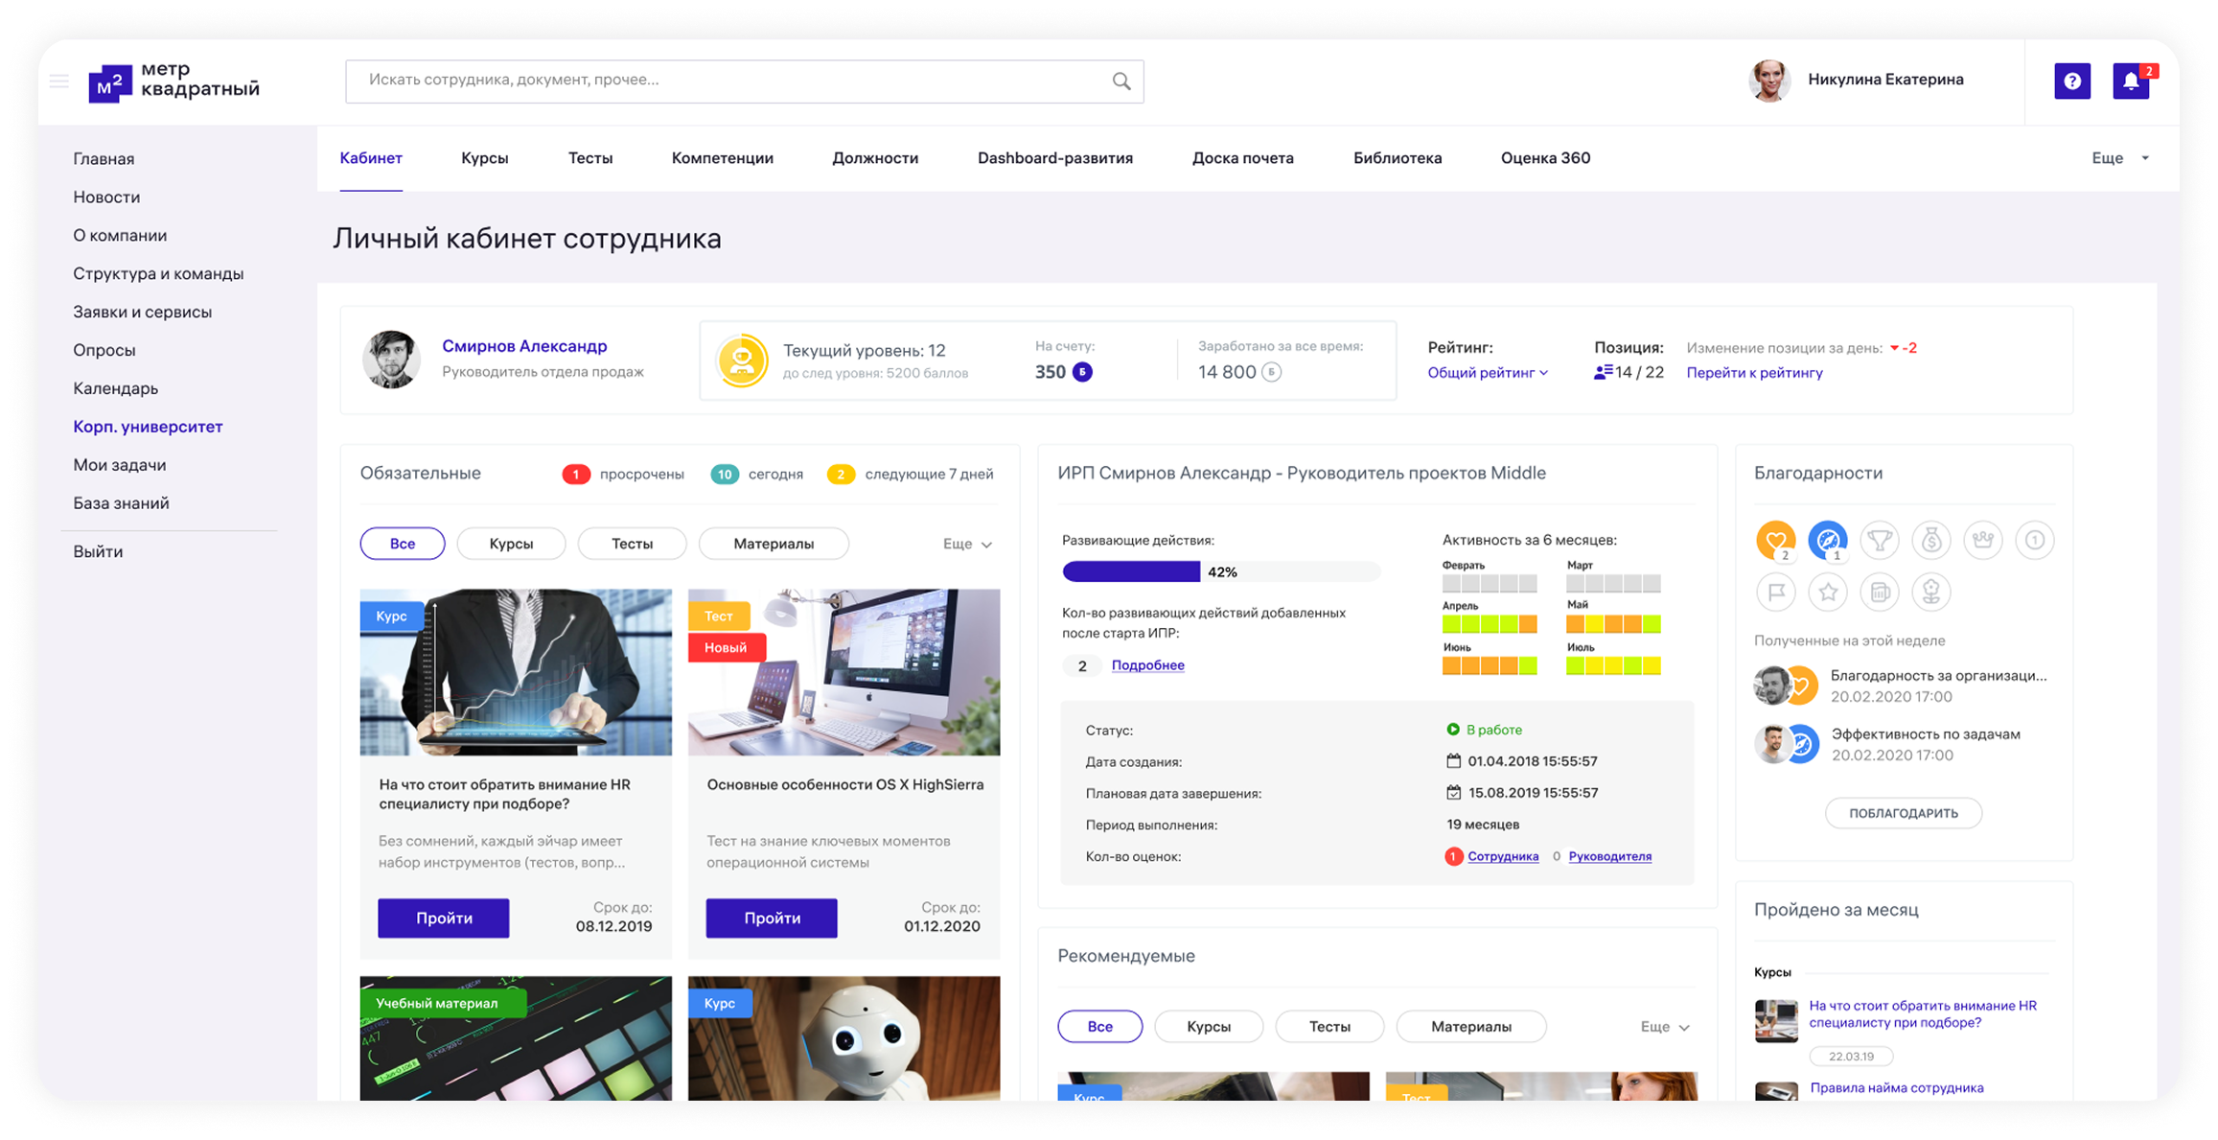Screen dimensions: 2218x1140
Task: Select the beer mug gratitude badge
Action: (x=1879, y=592)
